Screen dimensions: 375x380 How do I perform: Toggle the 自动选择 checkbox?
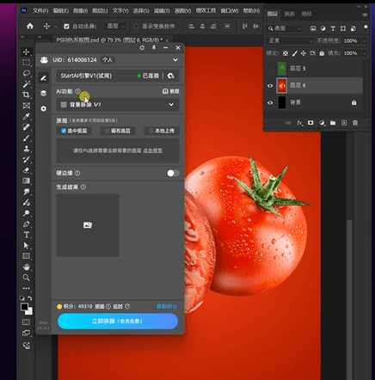pos(66,27)
